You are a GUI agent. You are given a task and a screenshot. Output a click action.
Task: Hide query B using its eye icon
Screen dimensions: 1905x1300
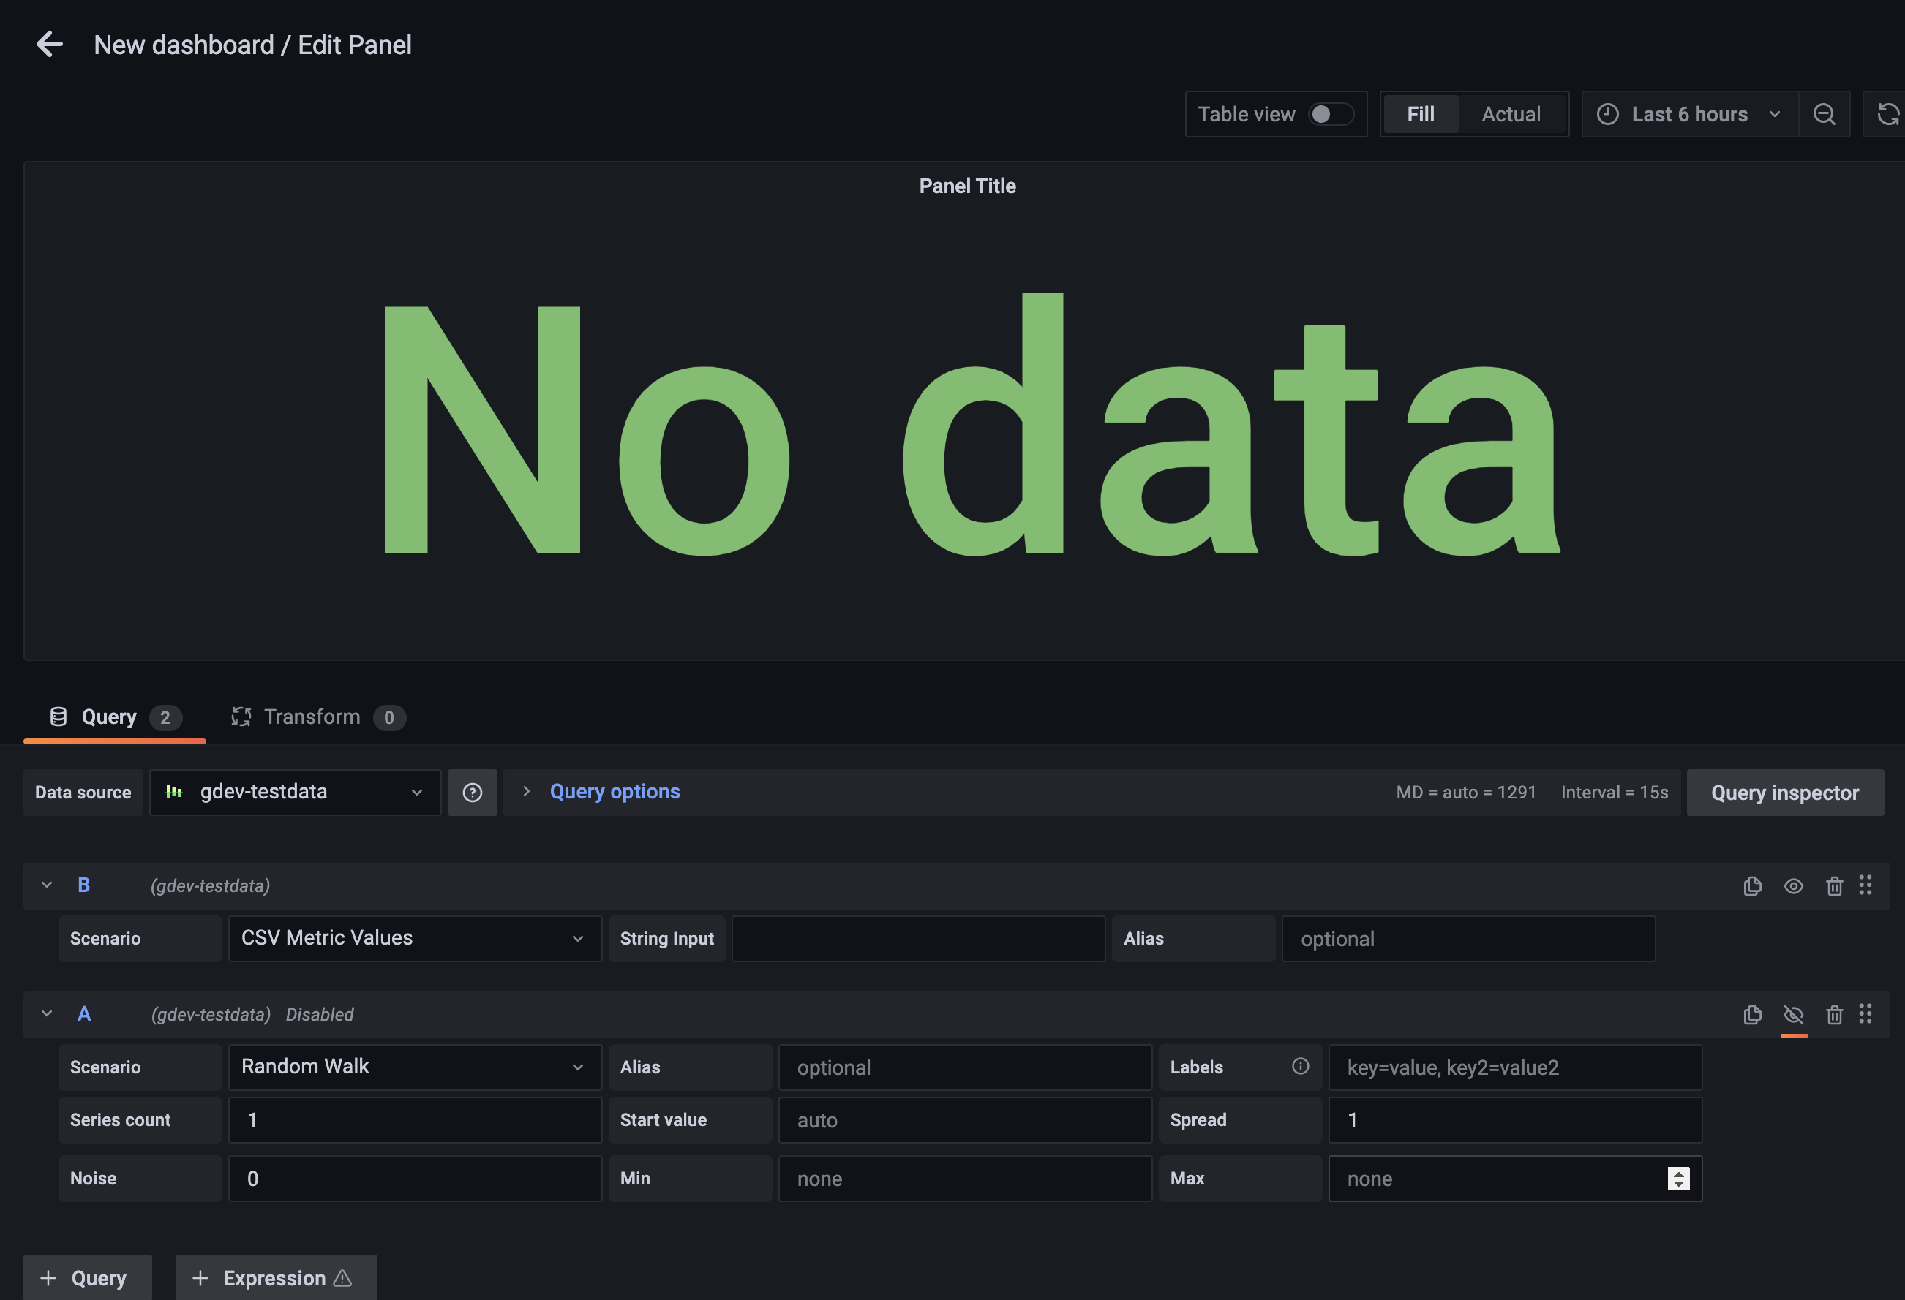point(1795,885)
